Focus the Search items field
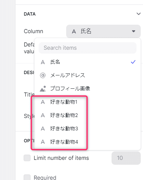Viewport: 143px width, 180px height. [x=88, y=48]
